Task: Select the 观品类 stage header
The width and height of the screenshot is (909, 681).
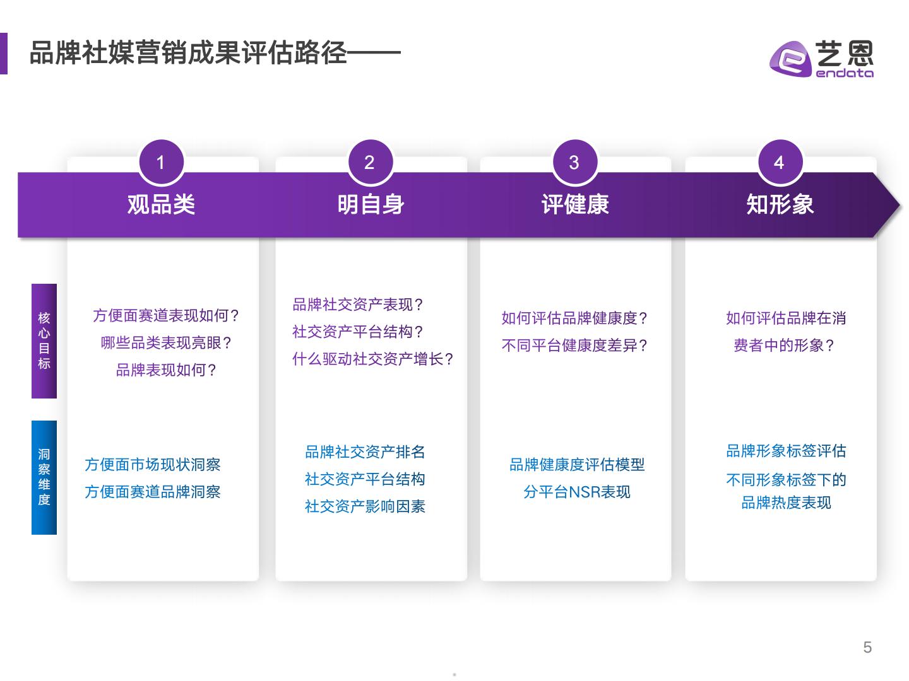Action: [162, 204]
